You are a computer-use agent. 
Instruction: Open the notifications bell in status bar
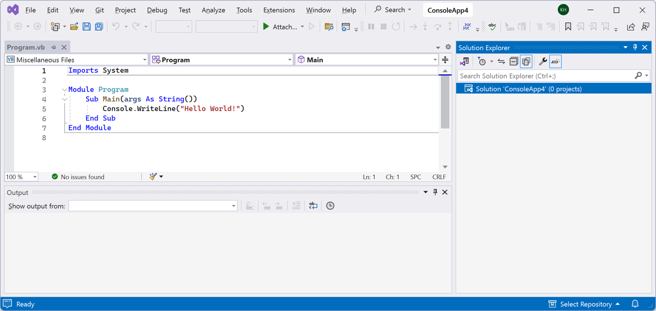tap(635, 304)
